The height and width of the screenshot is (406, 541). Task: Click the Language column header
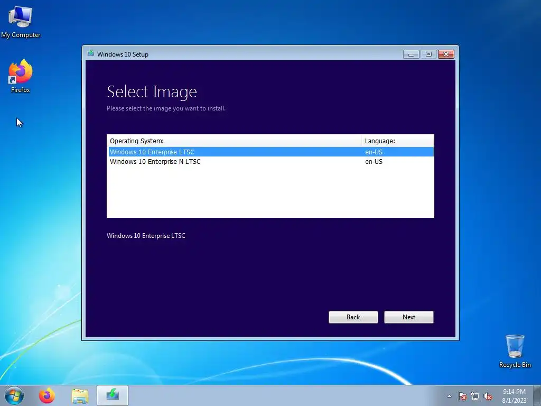397,141
